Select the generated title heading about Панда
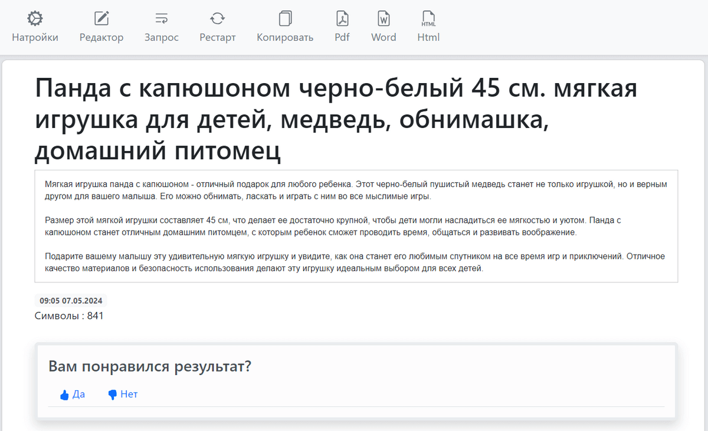Viewport: 708px width, 431px height. click(x=336, y=120)
